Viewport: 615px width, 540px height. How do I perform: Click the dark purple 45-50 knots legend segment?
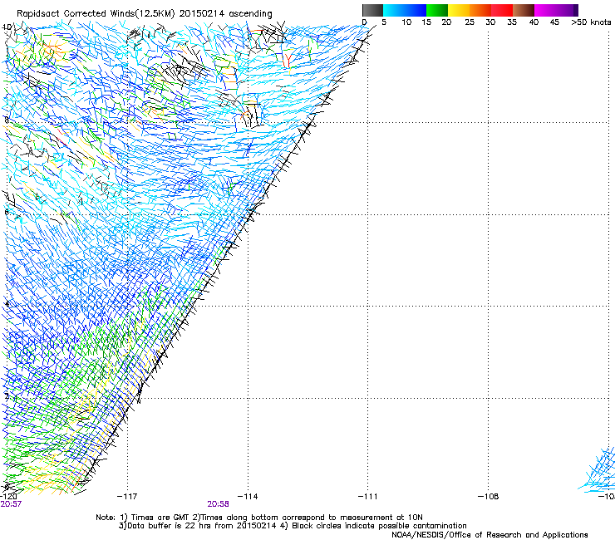coord(567,10)
